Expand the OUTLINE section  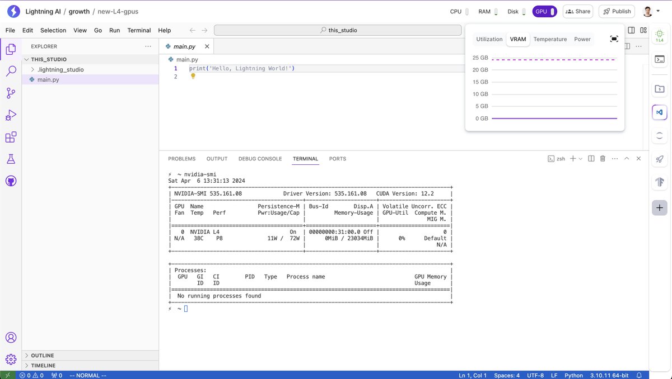pos(89,356)
